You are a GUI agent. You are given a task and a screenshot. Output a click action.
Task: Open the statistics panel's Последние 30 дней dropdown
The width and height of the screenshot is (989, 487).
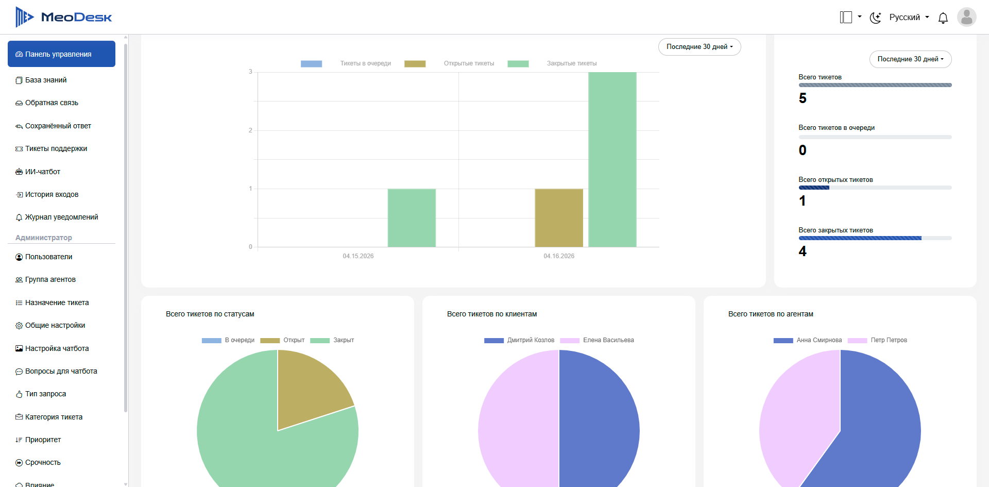pos(910,59)
